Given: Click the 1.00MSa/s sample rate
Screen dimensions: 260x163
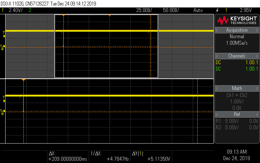Looking at the screenshot, I should tap(237, 43).
